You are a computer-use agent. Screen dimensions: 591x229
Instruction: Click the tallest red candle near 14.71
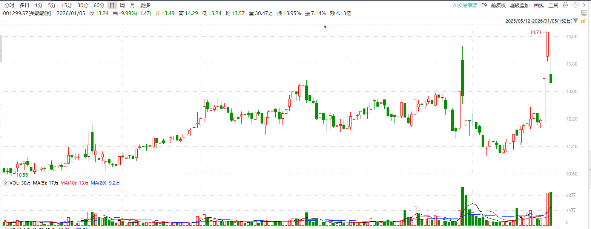coord(547,44)
